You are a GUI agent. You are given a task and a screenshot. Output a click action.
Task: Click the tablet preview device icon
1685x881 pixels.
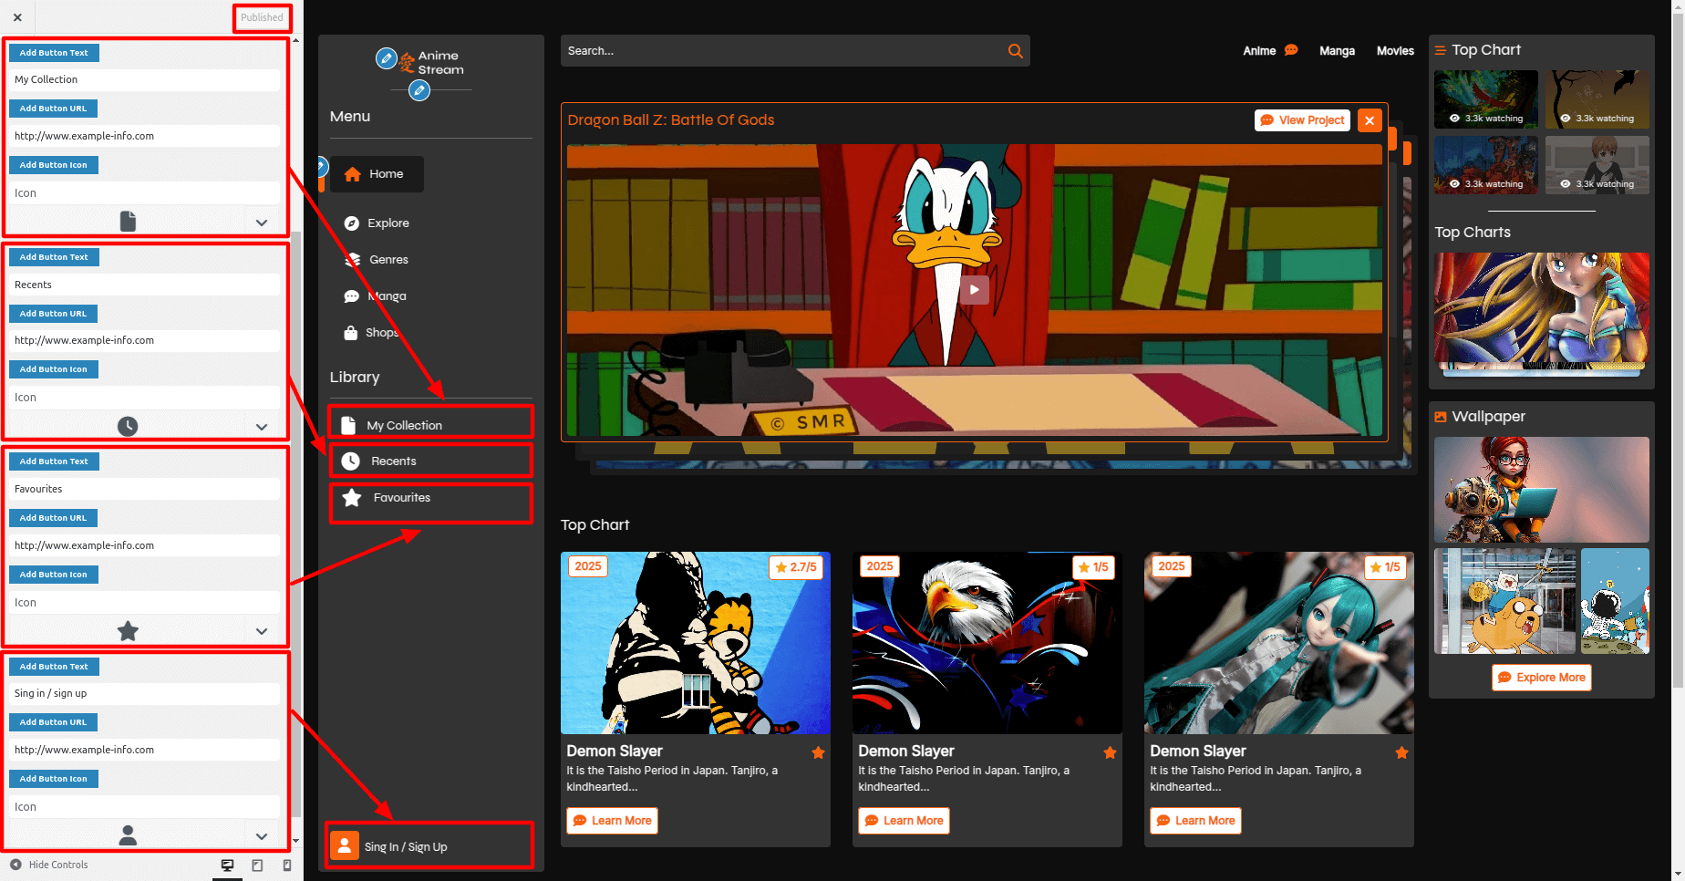257,865
